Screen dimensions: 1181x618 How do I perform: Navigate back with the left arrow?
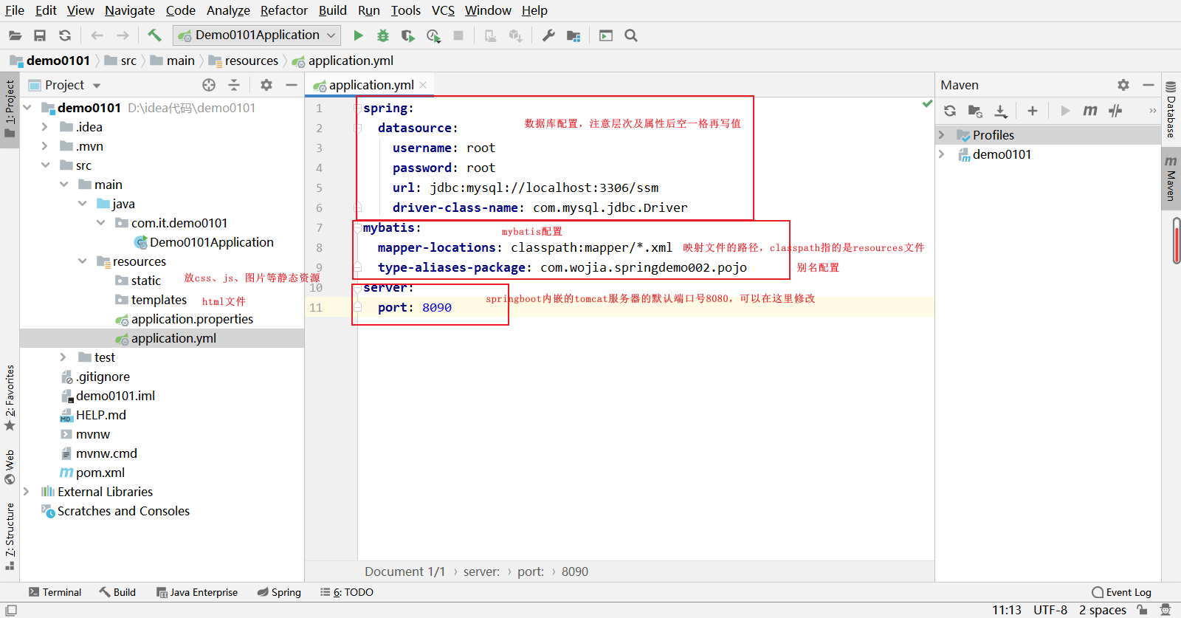pyautogui.click(x=97, y=35)
